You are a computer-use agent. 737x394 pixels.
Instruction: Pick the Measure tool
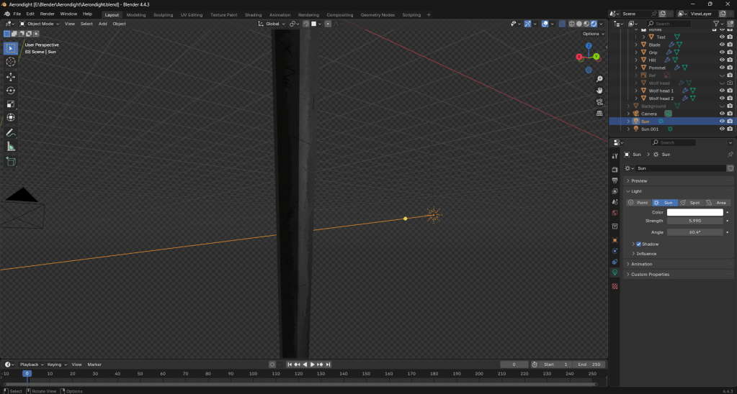[11, 147]
